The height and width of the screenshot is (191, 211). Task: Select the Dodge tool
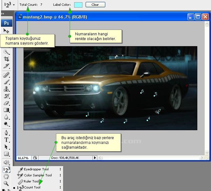[x=6, y=124]
